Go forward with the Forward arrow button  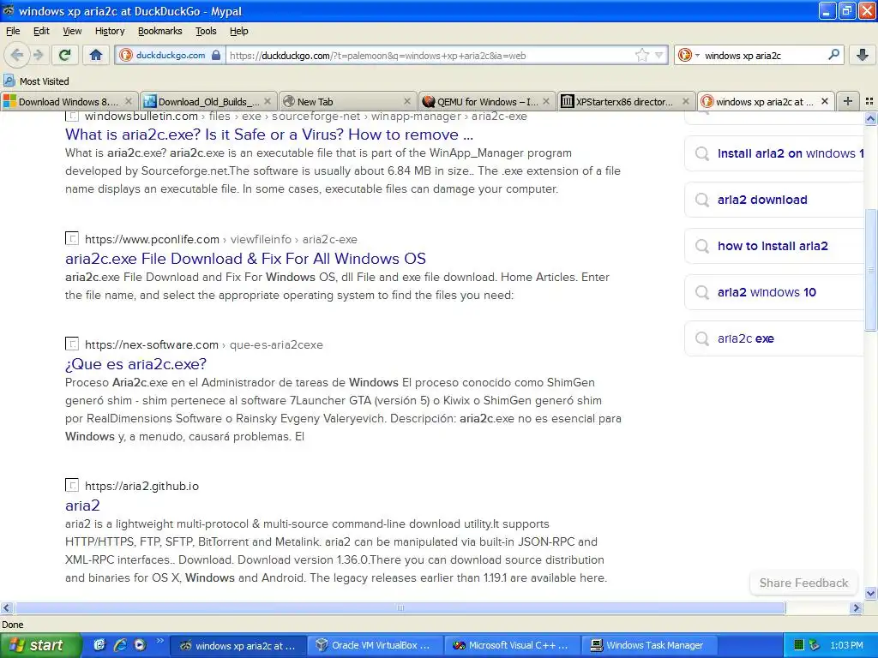click(x=38, y=55)
